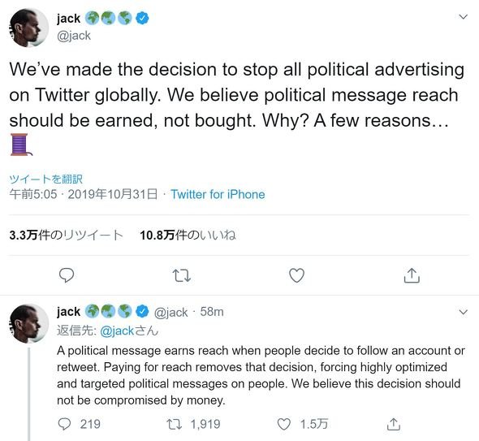Expand the main tweet's chevron menu

[x=464, y=17]
